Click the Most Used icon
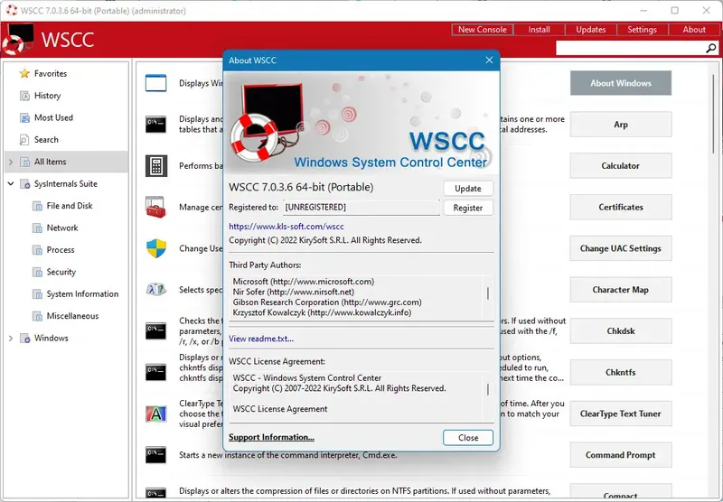Image resolution: width=723 pixels, height=502 pixels. click(x=24, y=118)
